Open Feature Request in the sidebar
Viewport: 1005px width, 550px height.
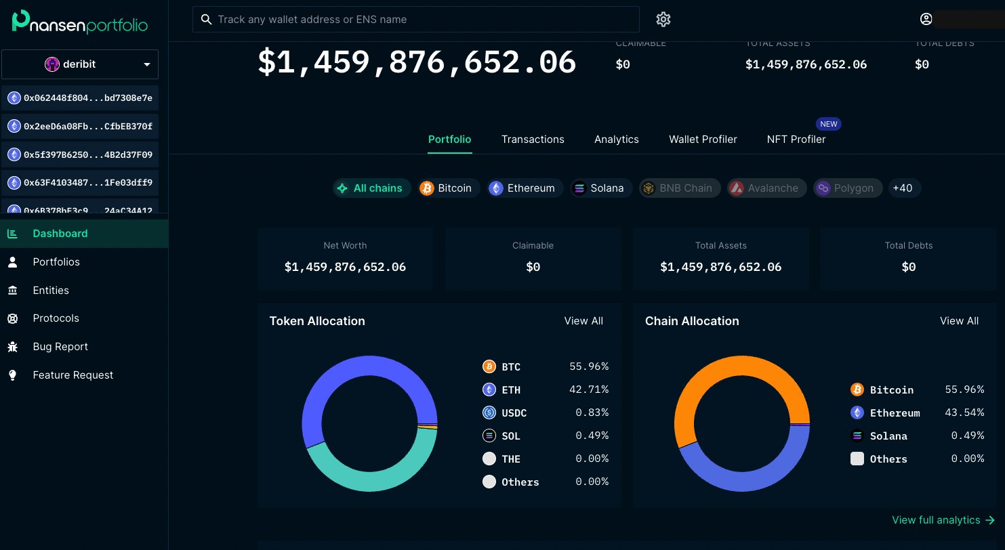84,375
